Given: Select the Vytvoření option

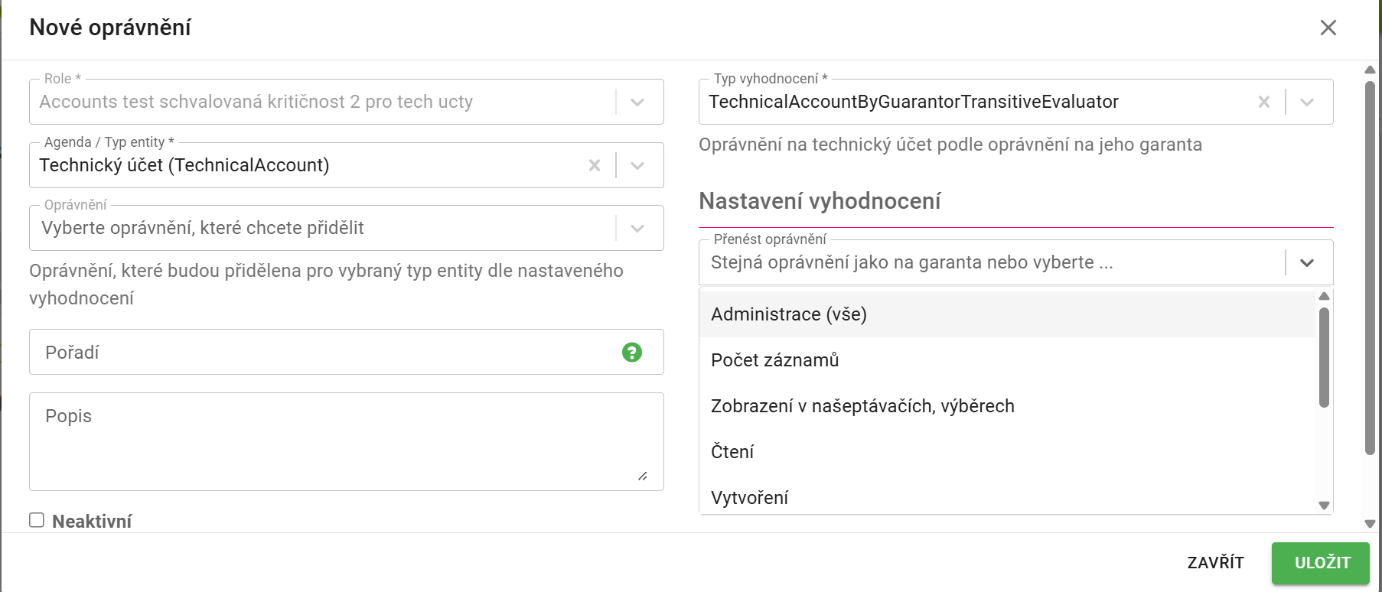Looking at the screenshot, I should [1007, 496].
